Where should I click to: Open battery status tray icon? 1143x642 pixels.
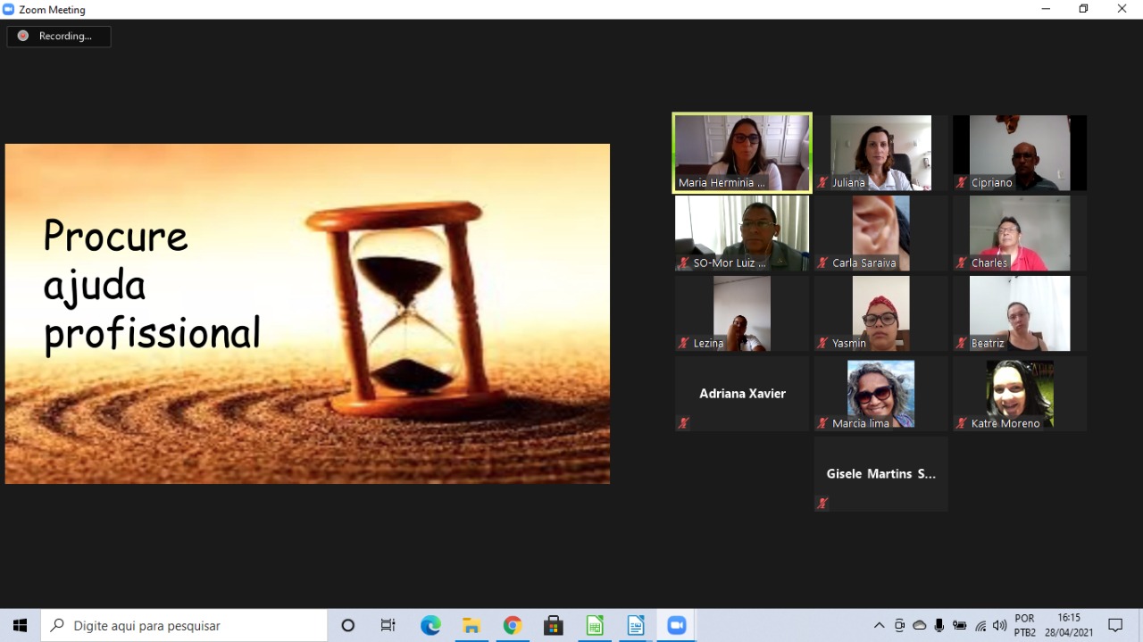[x=960, y=625]
